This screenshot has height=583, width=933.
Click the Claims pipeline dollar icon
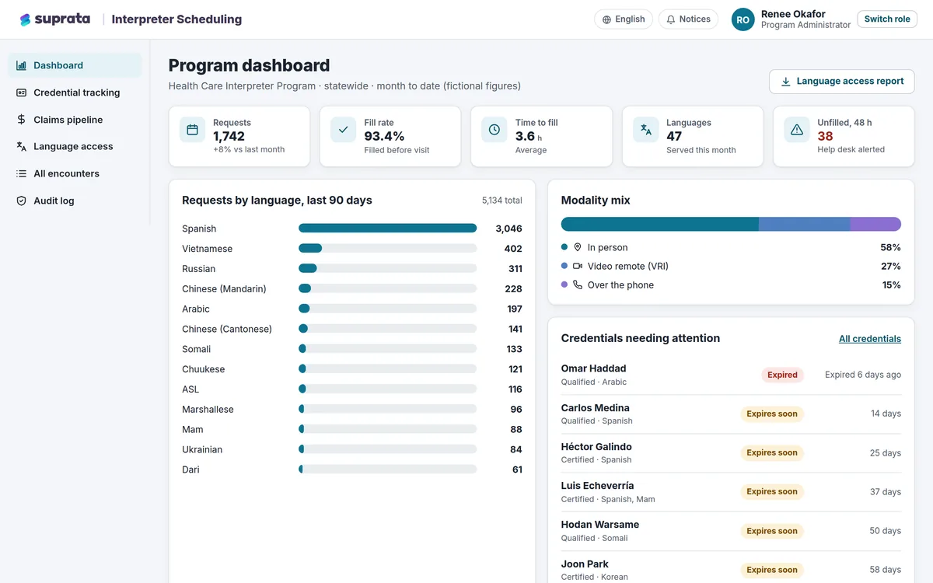[x=21, y=120]
